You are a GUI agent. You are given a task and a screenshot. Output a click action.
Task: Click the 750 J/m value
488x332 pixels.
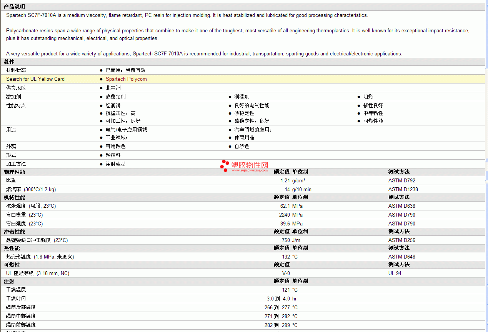(x=291, y=240)
